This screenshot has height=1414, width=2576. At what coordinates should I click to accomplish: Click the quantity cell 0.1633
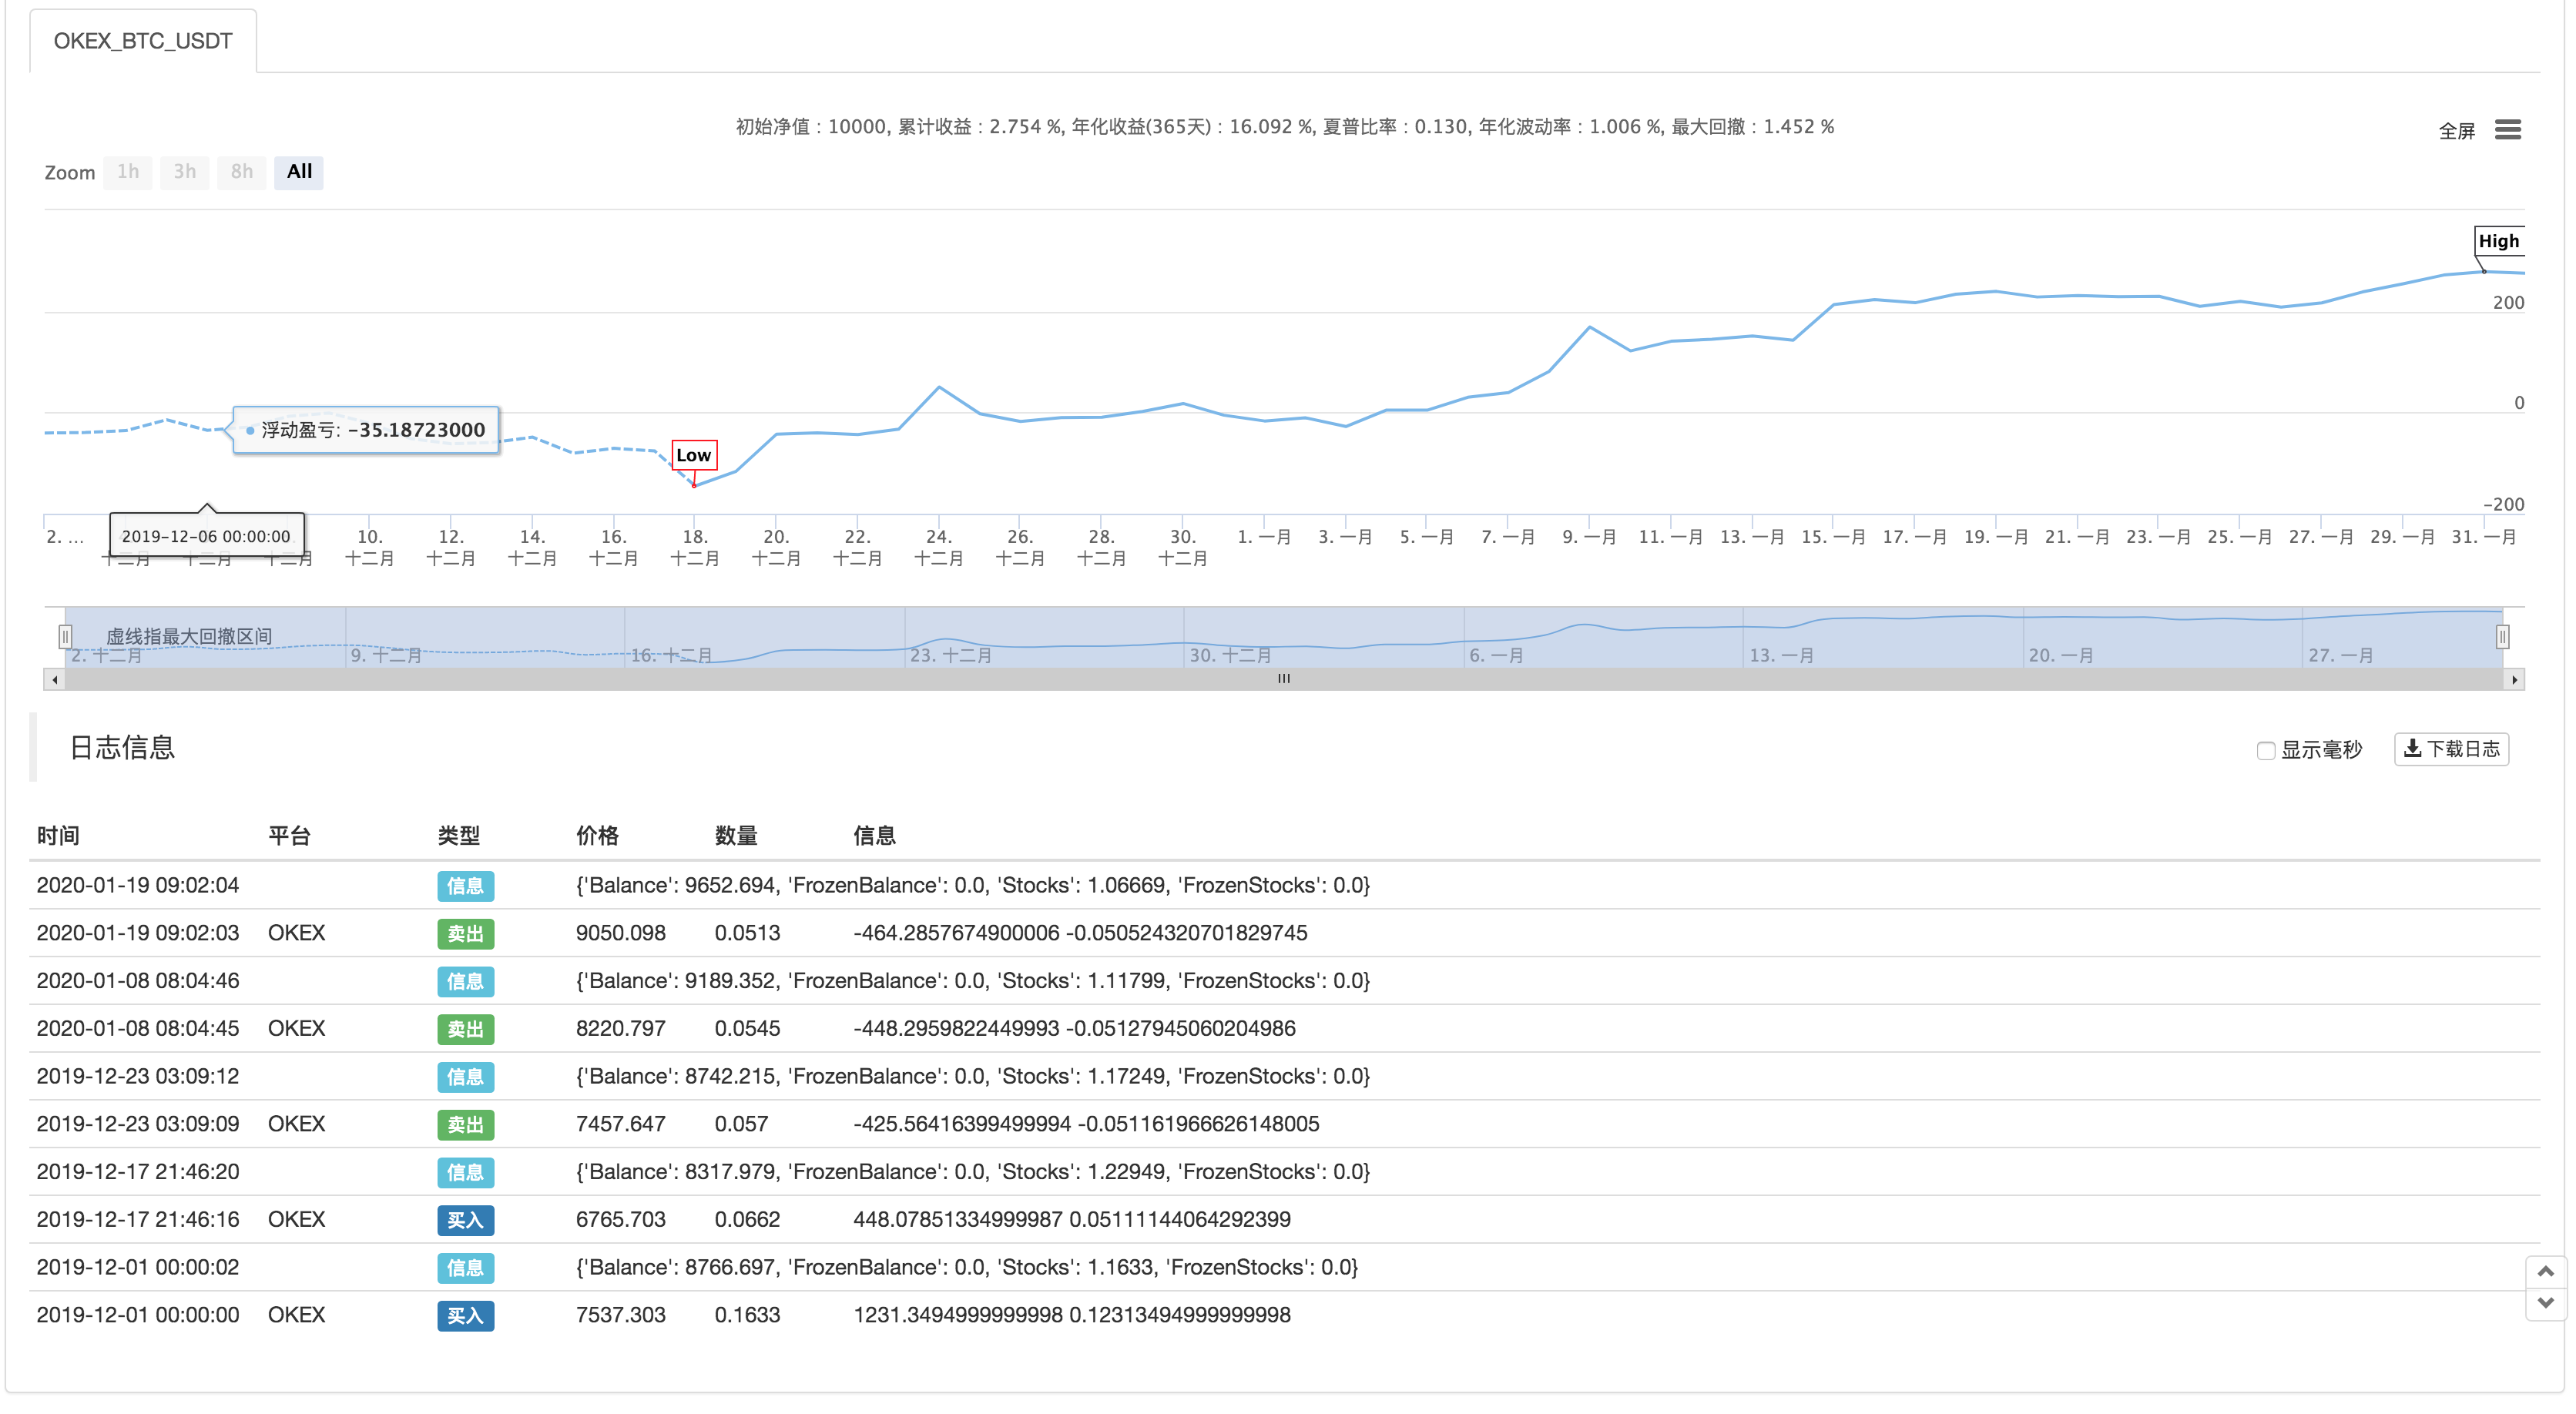tap(747, 1315)
